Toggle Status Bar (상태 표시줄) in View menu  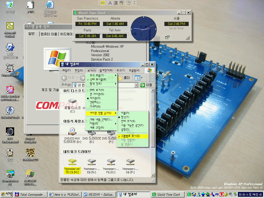point(98,79)
